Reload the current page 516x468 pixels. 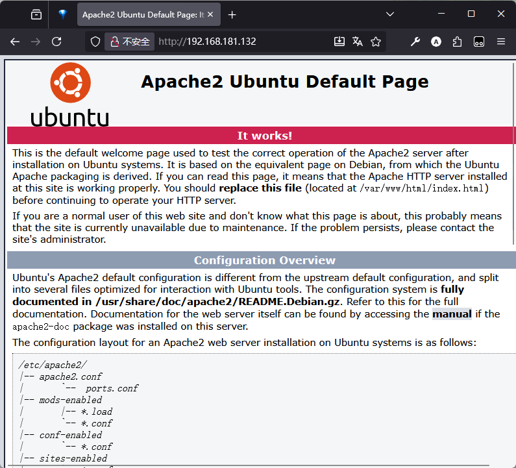click(56, 42)
